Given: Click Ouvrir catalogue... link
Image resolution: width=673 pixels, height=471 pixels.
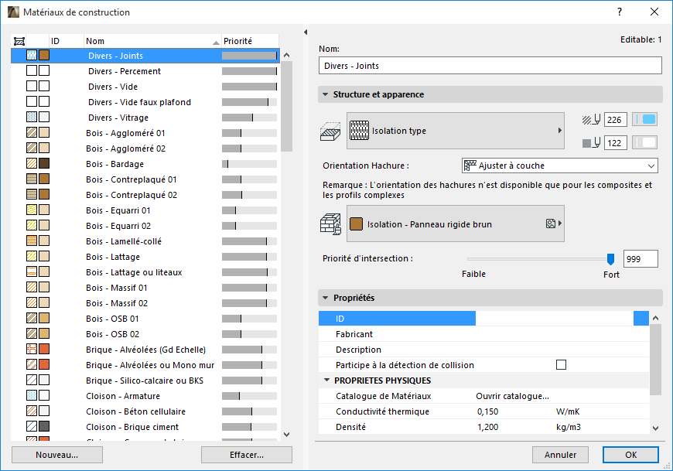Looking at the screenshot, I should click(x=512, y=396).
